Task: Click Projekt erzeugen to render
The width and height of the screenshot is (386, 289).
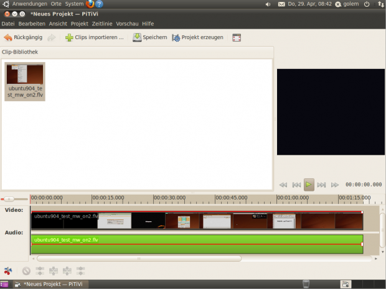Action: coord(198,37)
